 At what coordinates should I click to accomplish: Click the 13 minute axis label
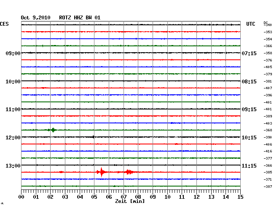(x=211, y=197)
